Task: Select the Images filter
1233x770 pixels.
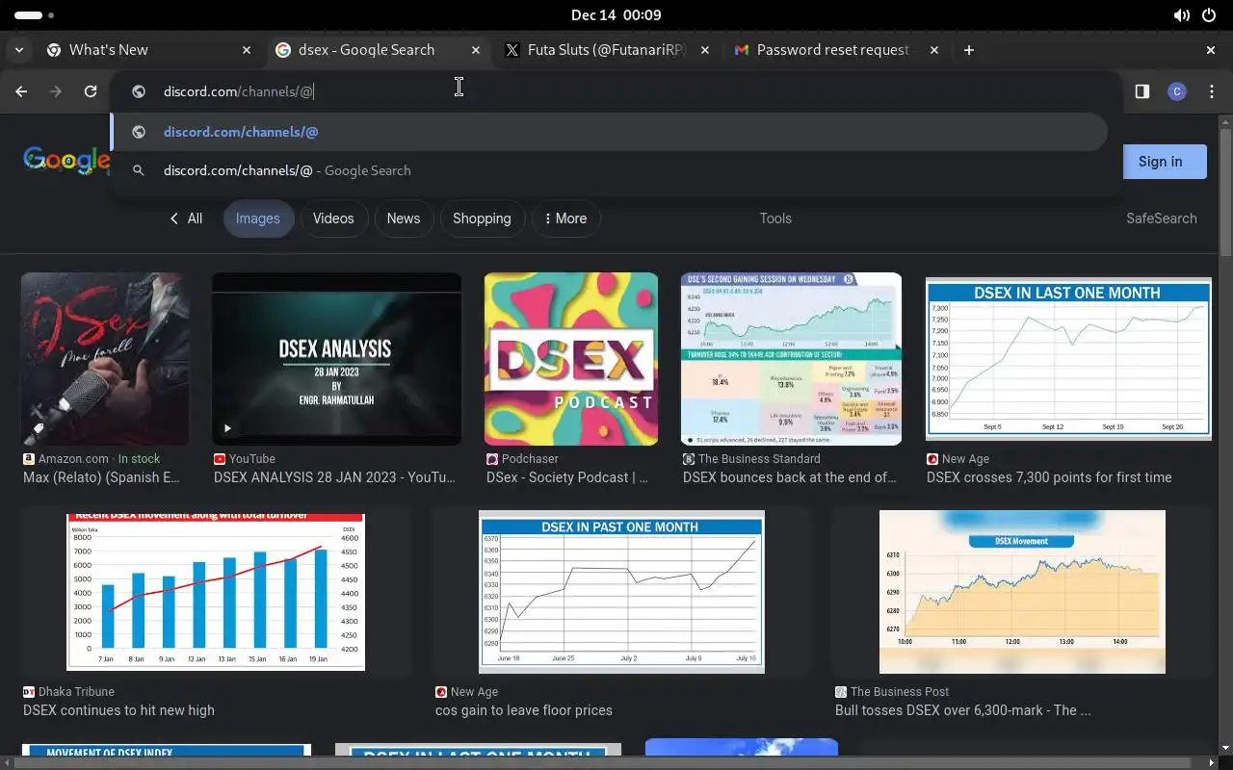Action: click(258, 218)
